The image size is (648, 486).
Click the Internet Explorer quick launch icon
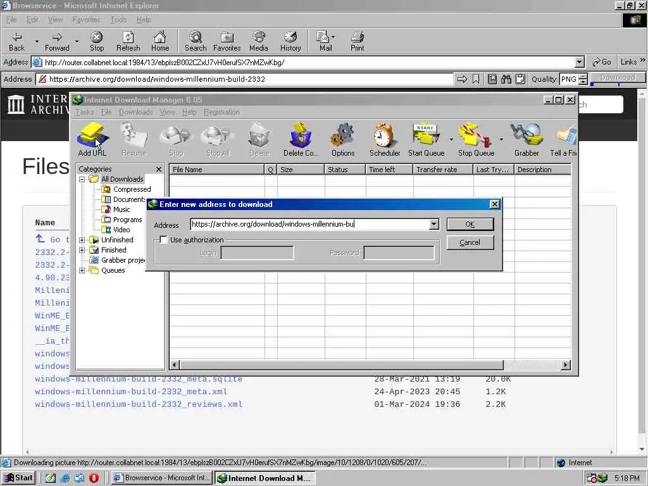[x=65, y=478]
